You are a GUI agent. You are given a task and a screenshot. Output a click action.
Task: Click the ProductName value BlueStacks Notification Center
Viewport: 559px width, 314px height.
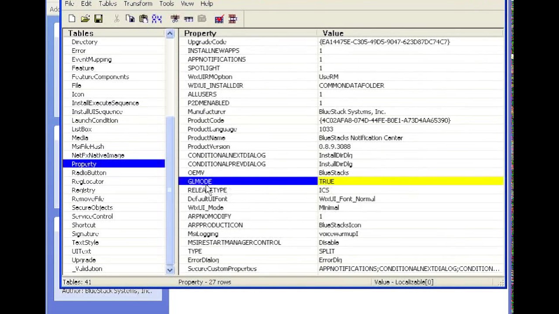361,138
